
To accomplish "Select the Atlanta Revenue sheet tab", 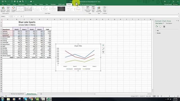I will 31,94.
